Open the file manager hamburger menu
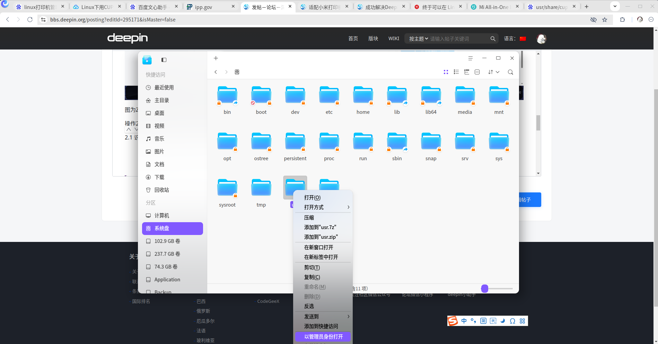The image size is (658, 344). click(470, 58)
